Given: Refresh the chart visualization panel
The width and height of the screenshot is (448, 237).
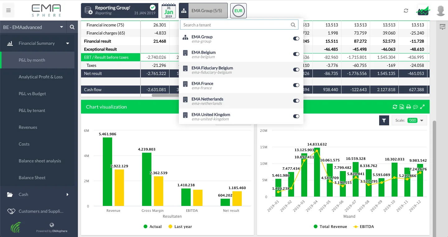Looking at the screenshot, I should pyautogui.click(x=395, y=107).
